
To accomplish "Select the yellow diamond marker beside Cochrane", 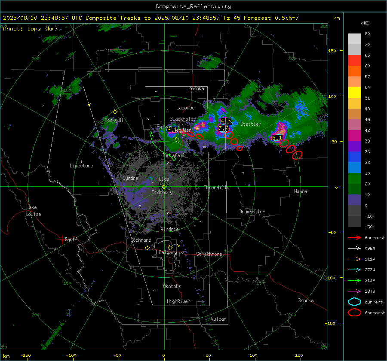I will (147, 248).
